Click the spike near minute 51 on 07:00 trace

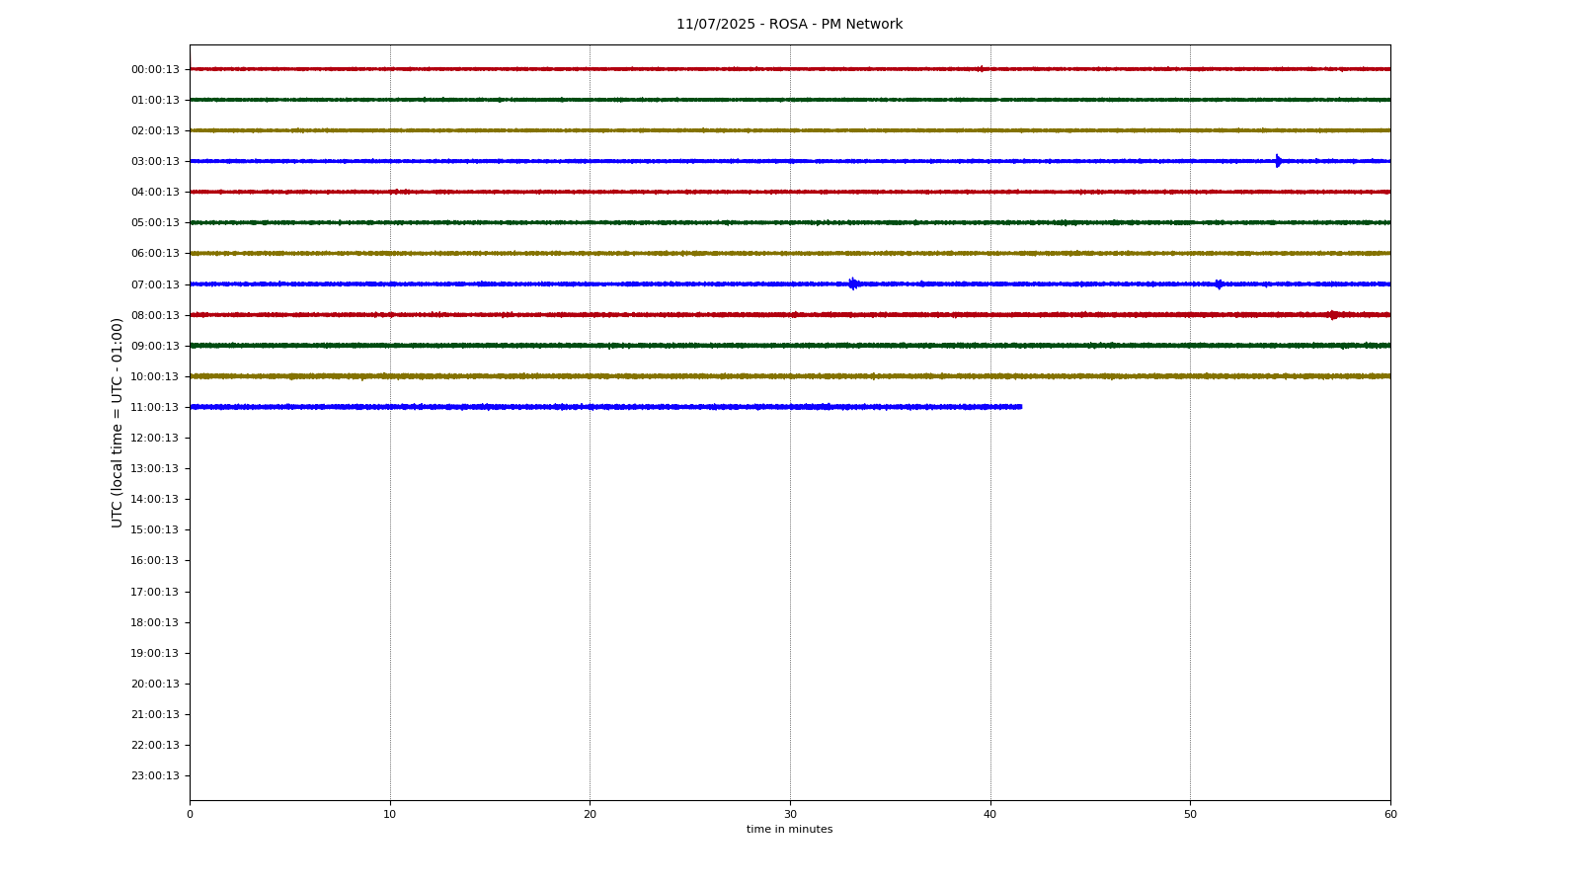(x=1219, y=284)
